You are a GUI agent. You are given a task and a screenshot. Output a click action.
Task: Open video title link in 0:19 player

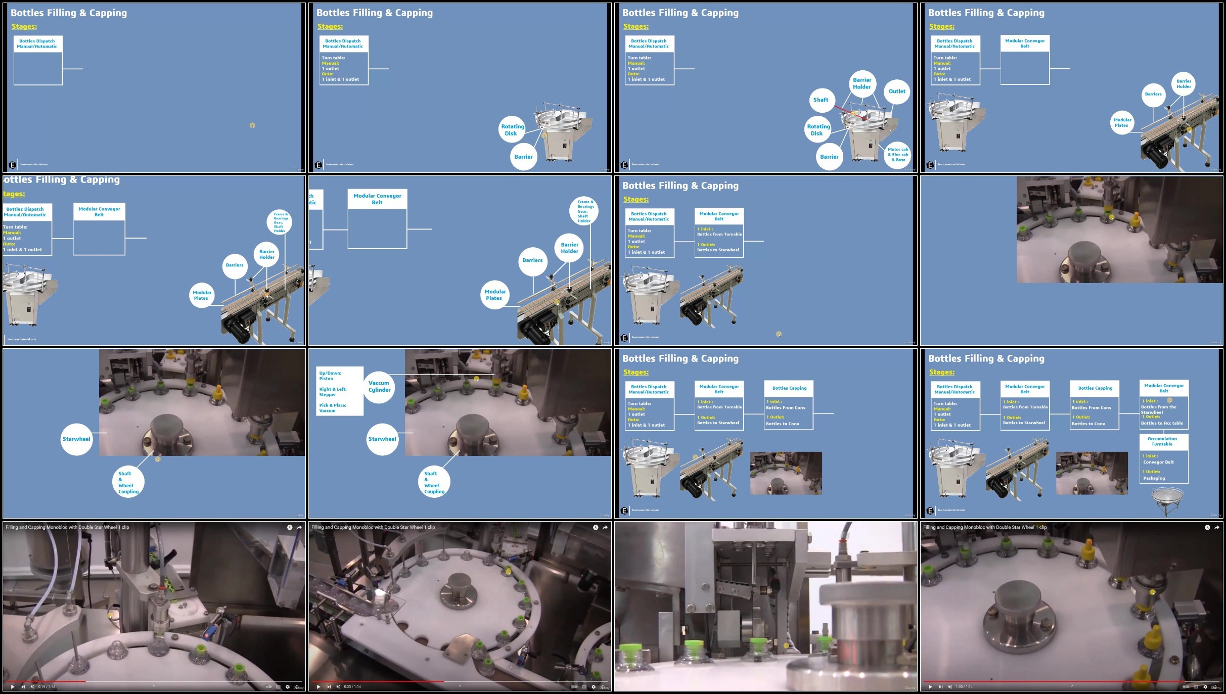67,527
